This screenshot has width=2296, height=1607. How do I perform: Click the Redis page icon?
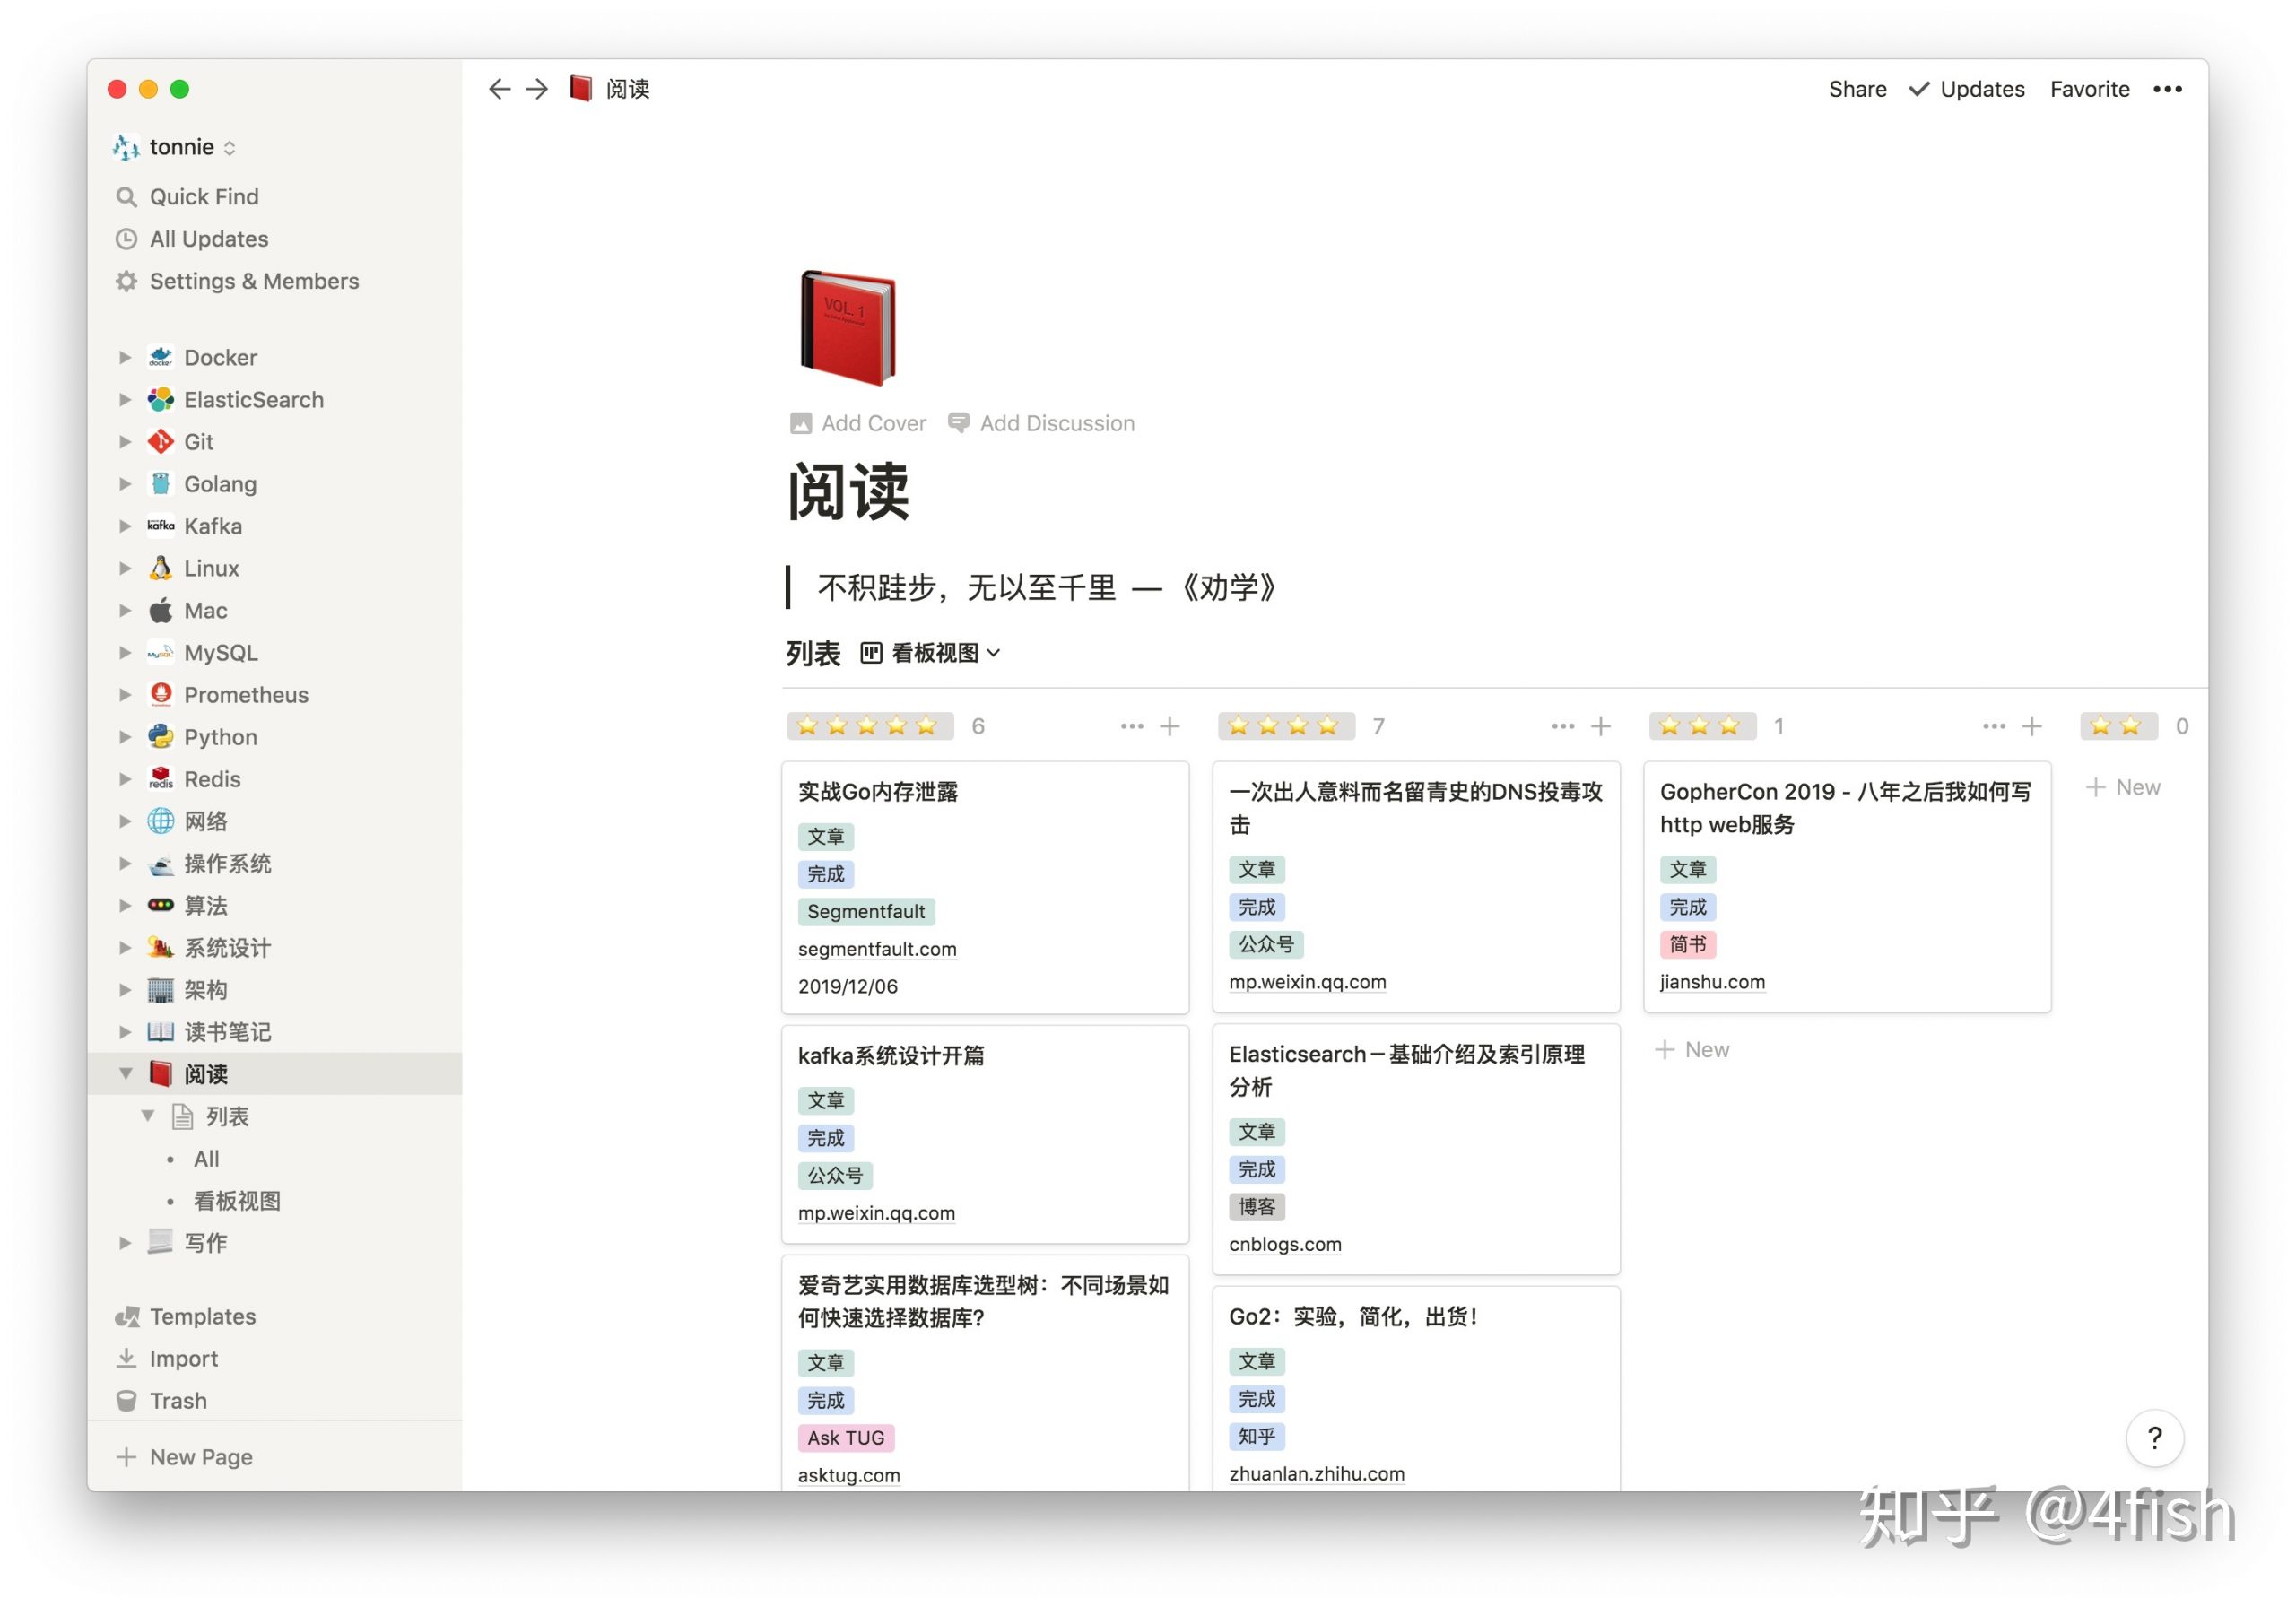tap(160, 779)
